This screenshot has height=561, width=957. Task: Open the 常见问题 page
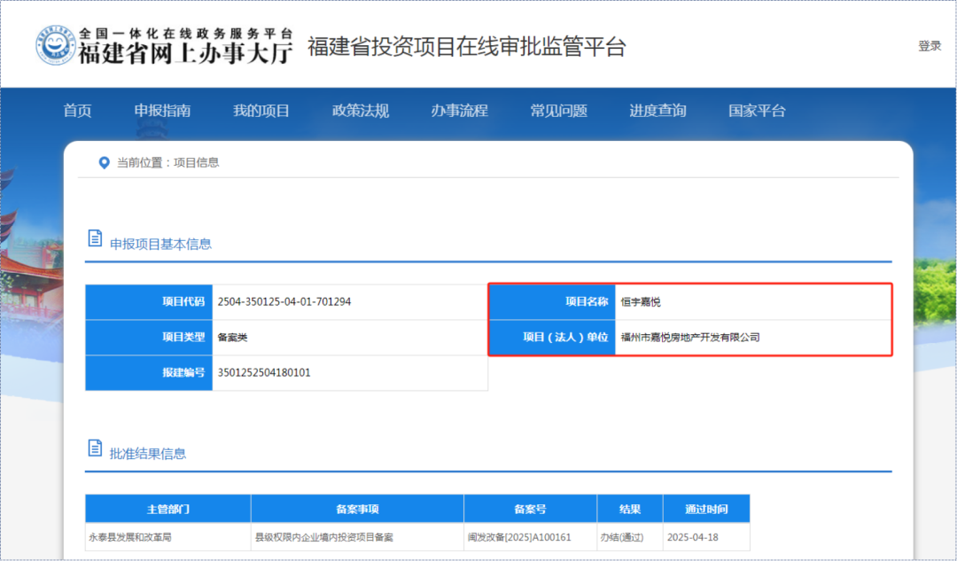[x=557, y=110]
